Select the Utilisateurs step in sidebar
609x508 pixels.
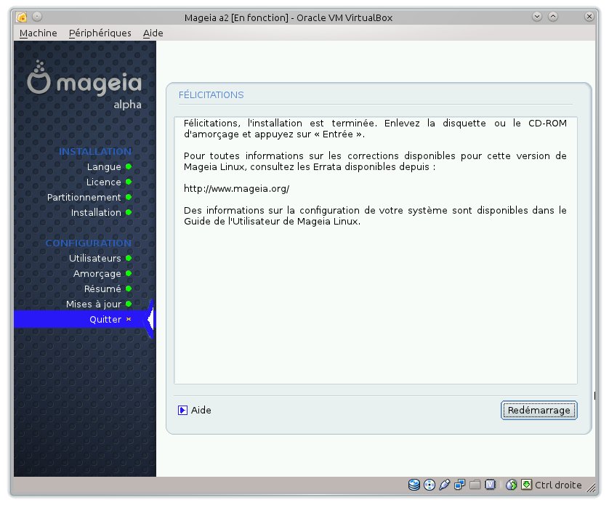(x=94, y=258)
